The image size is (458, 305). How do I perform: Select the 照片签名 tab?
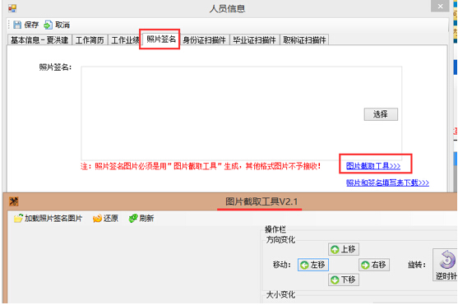tap(161, 39)
